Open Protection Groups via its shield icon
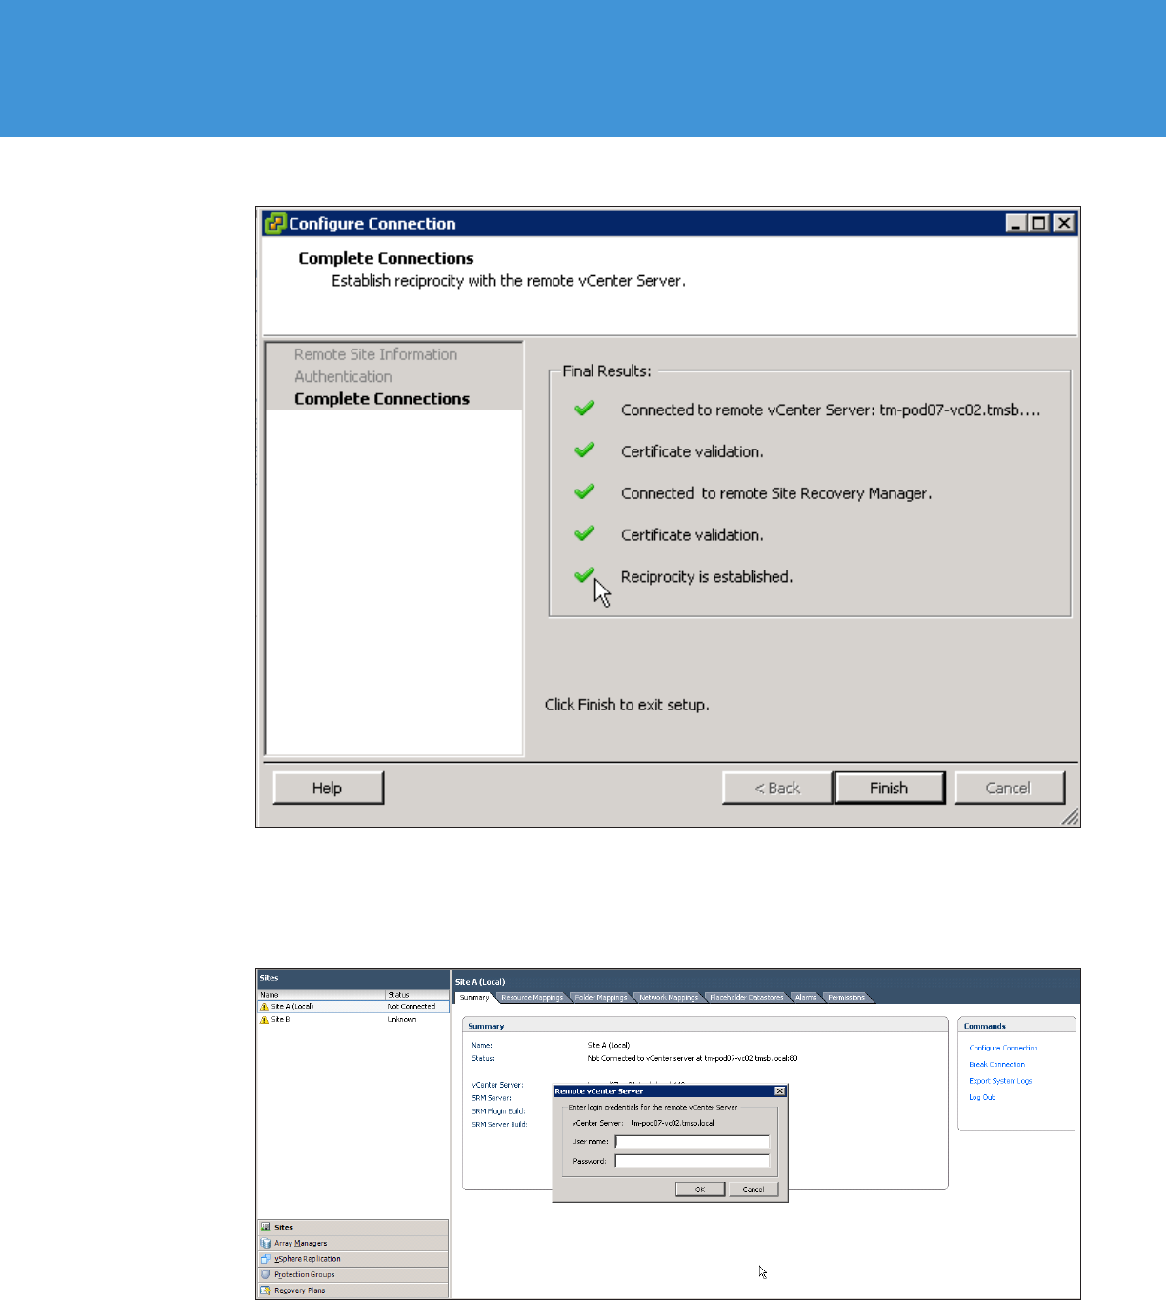1166x1300 pixels. pos(266,1274)
